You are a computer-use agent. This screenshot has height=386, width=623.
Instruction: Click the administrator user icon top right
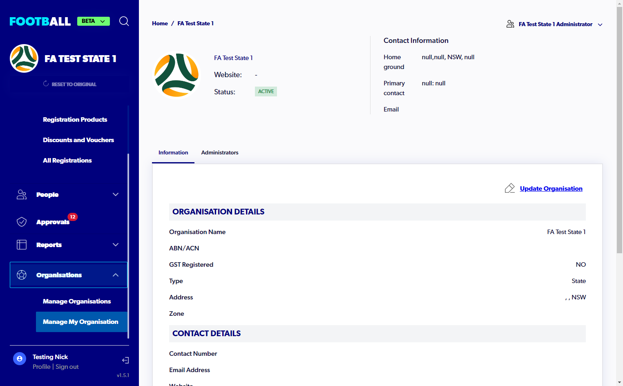click(x=510, y=24)
